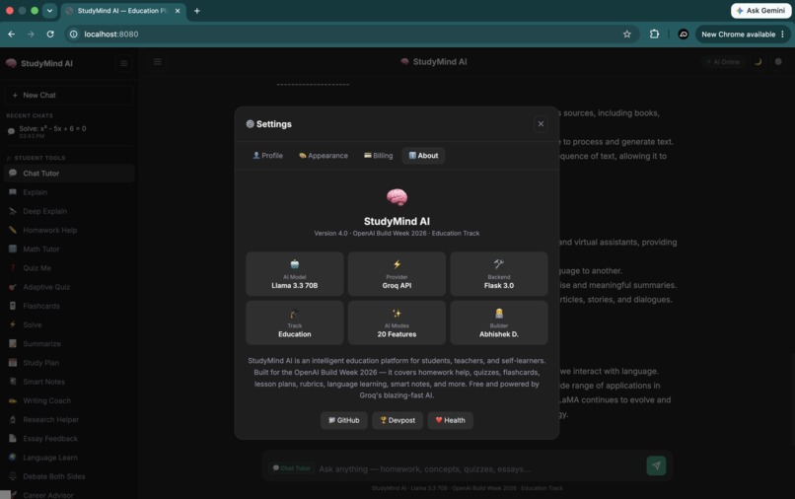Select the Math Tutor tool
795x499 pixels.
(x=68, y=249)
